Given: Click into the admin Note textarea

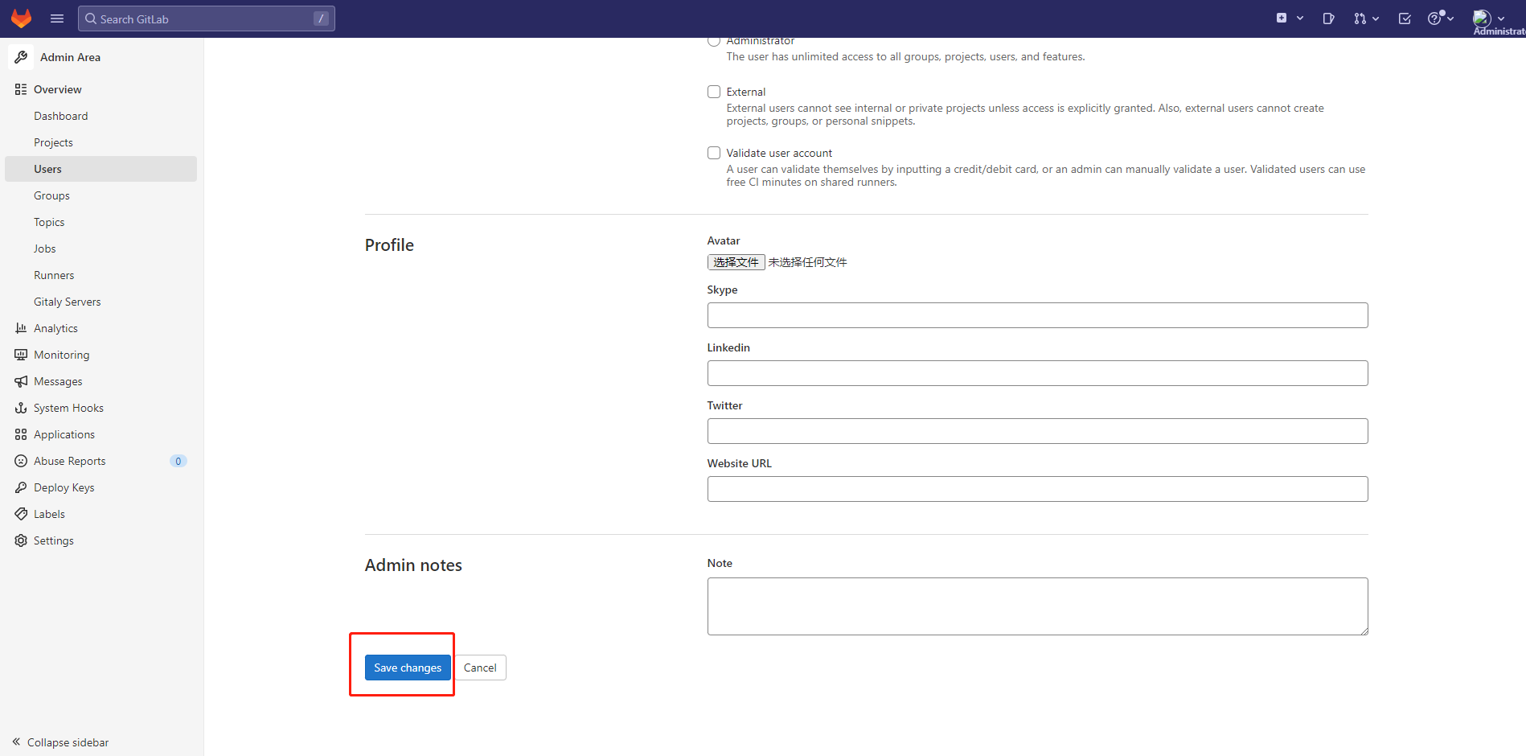Looking at the screenshot, I should pyautogui.click(x=1037, y=606).
